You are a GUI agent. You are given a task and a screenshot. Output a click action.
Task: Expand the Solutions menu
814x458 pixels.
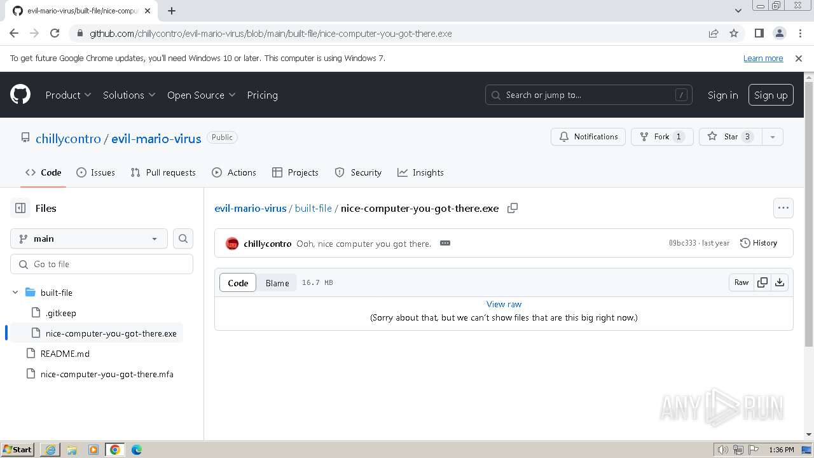pyautogui.click(x=129, y=95)
